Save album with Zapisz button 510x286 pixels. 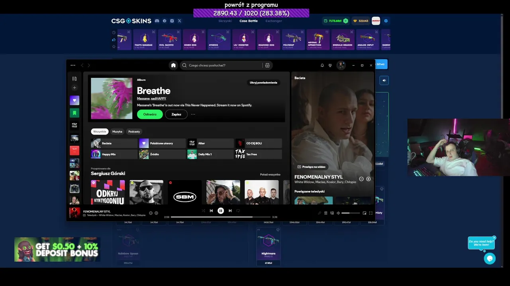pos(176,114)
